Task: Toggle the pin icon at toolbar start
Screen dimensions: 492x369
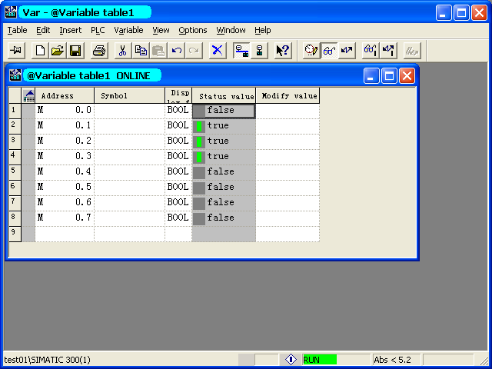Action: pos(15,51)
